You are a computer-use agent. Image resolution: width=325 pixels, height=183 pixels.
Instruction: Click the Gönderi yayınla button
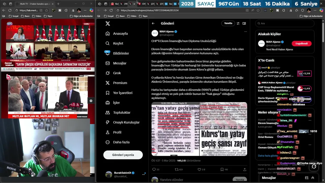pos(123,155)
